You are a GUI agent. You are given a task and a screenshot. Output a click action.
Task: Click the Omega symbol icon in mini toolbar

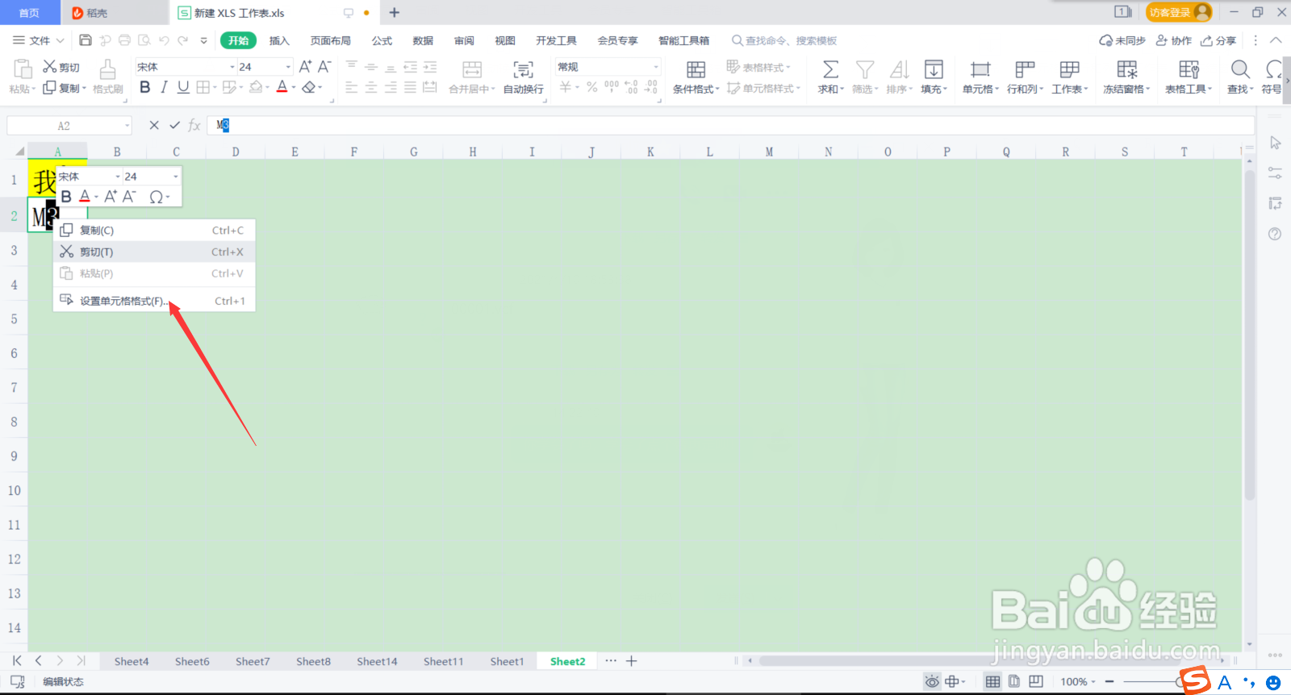point(157,197)
